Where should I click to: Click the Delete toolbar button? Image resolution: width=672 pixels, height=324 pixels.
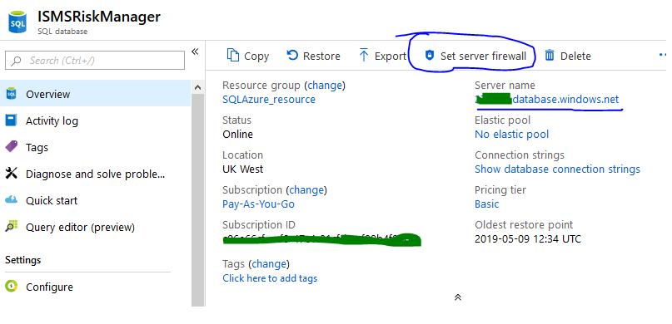[x=568, y=56]
